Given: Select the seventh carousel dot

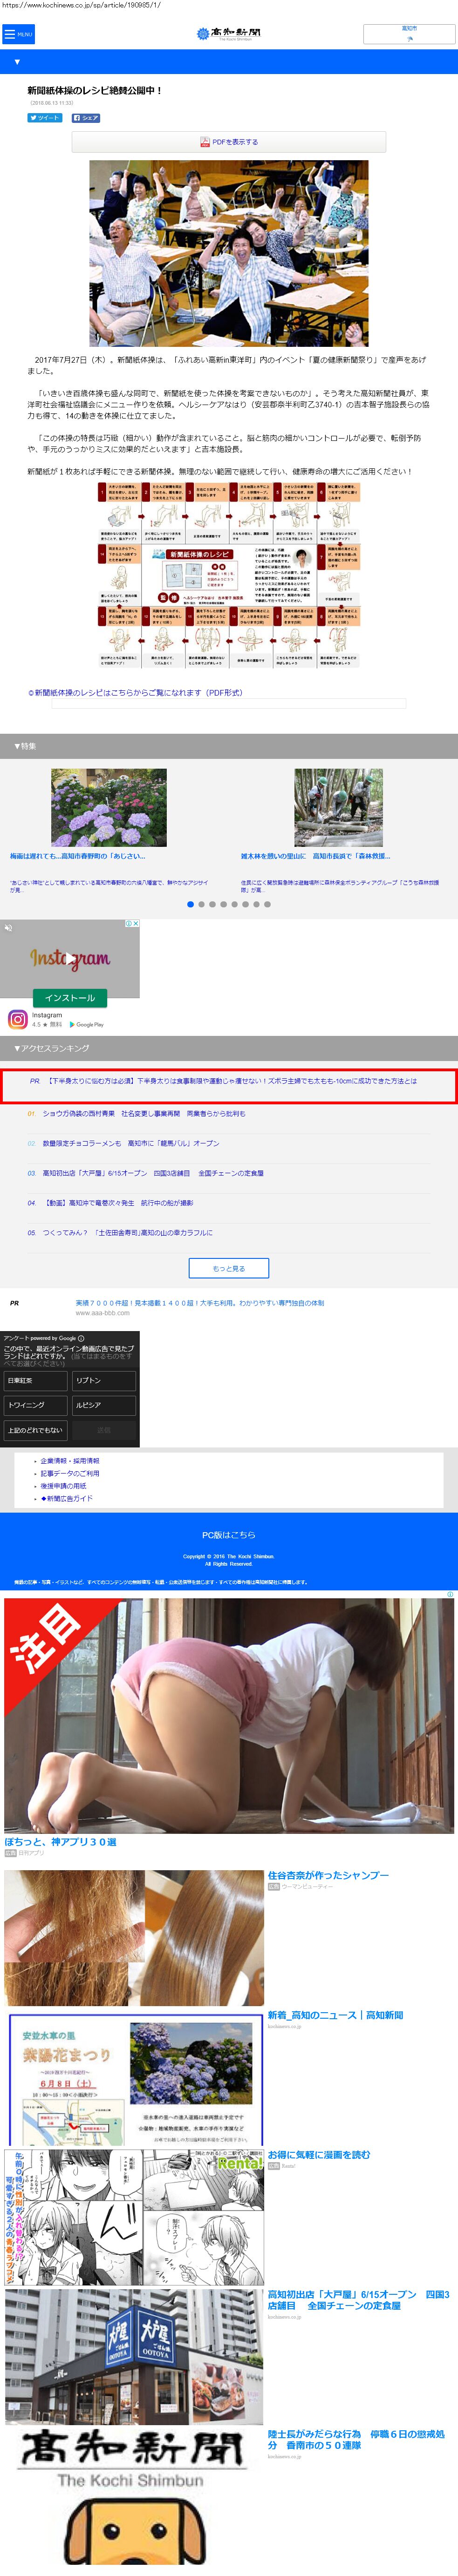Looking at the screenshot, I should 256,904.
